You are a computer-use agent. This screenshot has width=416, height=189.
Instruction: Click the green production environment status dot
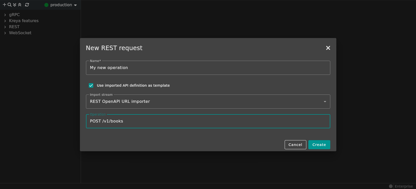point(46,5)
